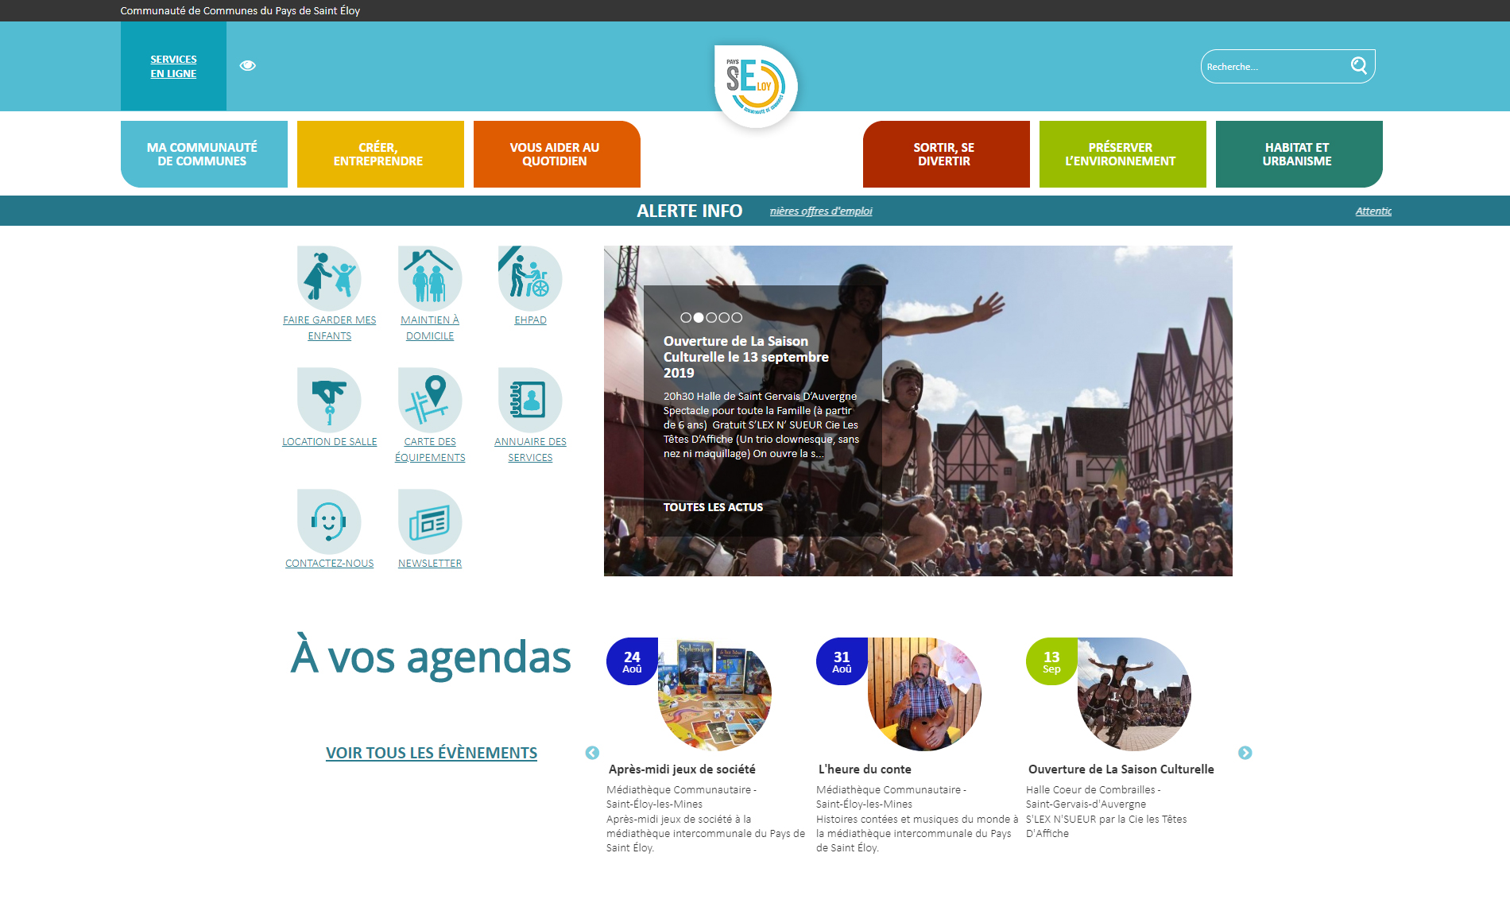
Task: Open the Habitat et urbanisme menu
Action: pyautogui.click(x=1299, y=154)
